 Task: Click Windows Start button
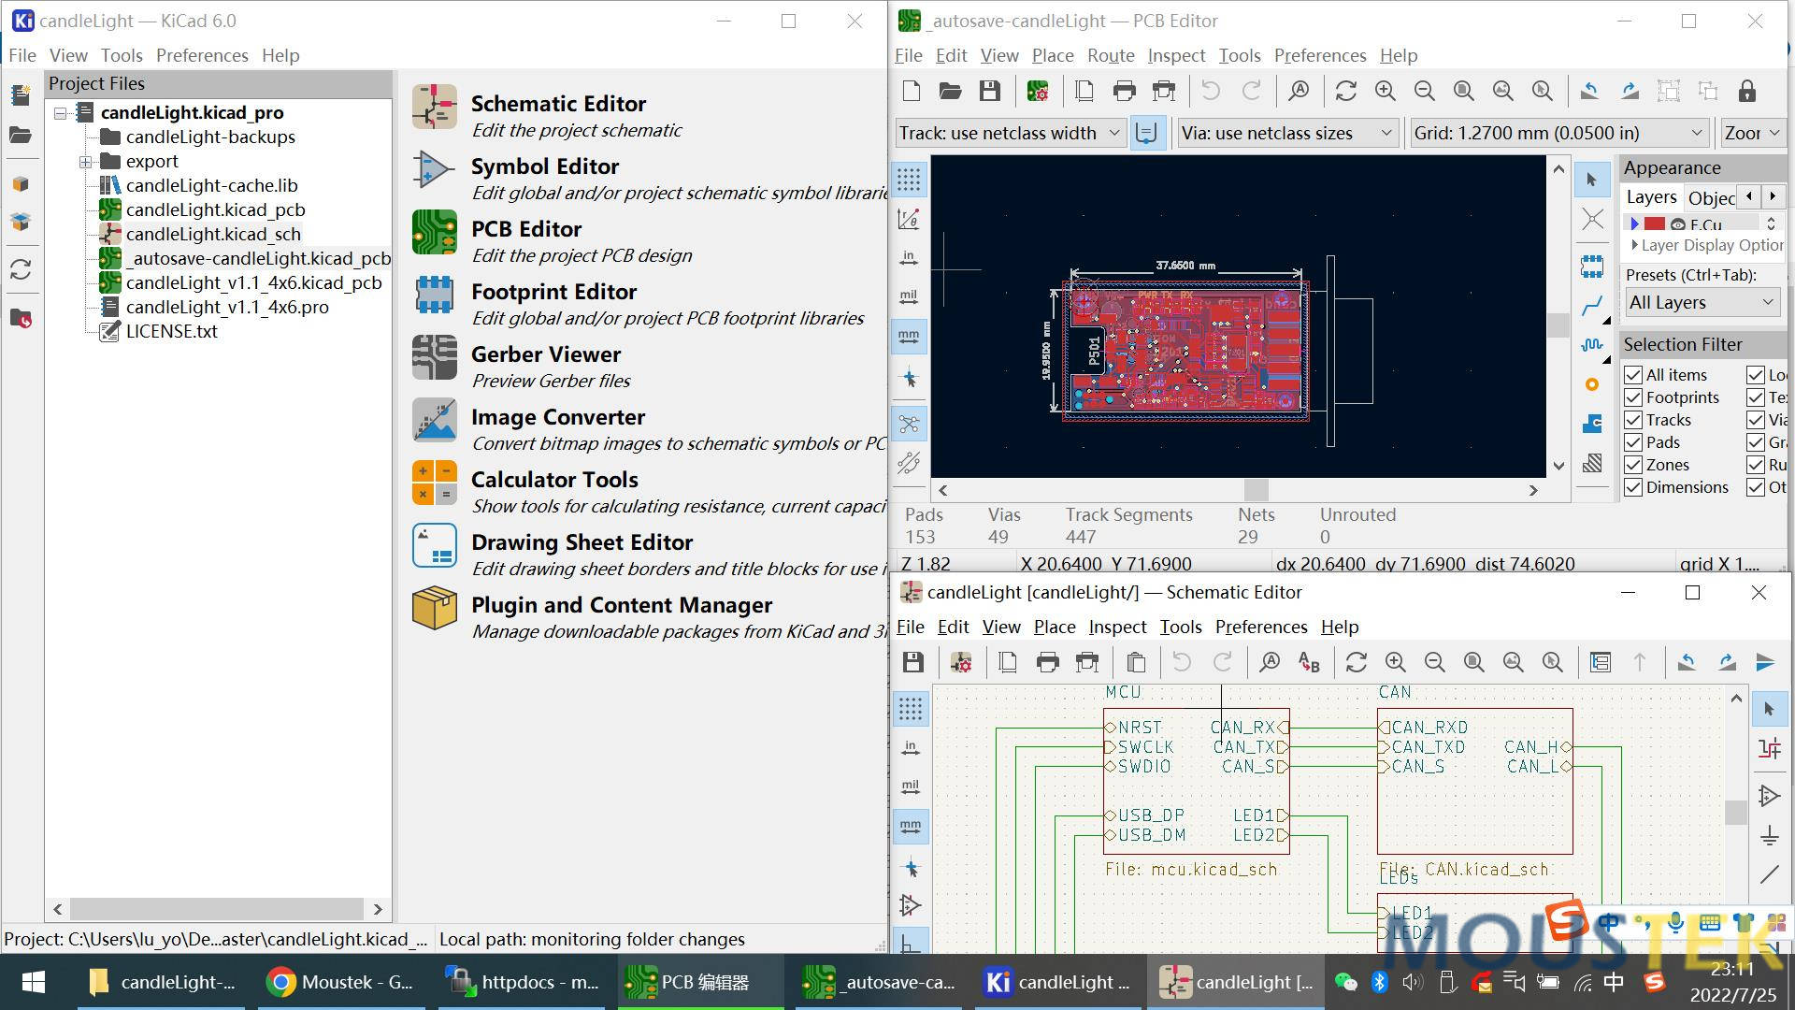34,982
